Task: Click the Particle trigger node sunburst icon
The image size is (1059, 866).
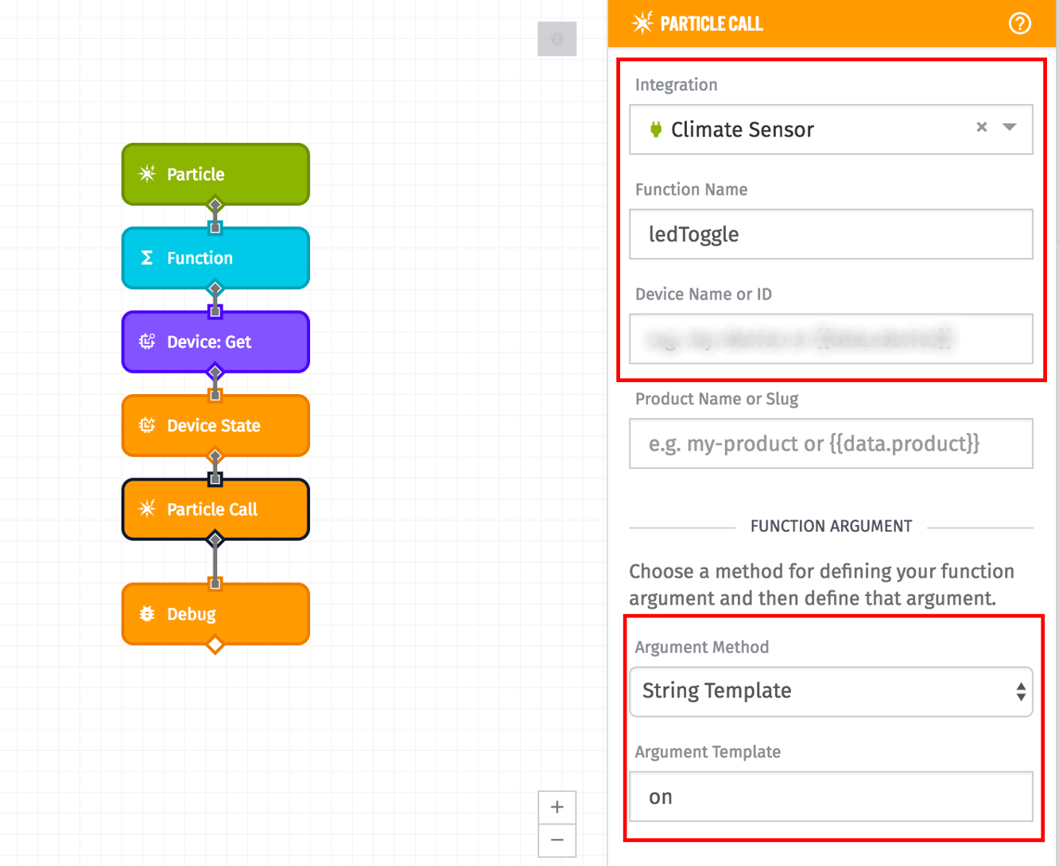Action: [146, 174]
